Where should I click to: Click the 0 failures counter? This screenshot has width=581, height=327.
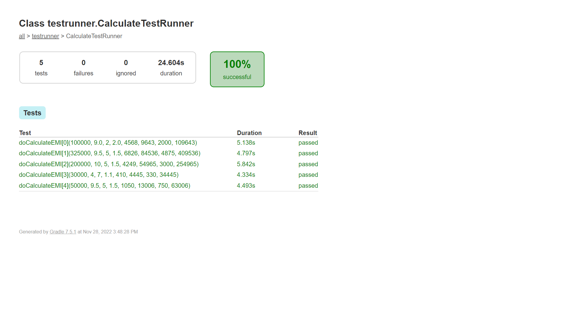tap(84, 68)
